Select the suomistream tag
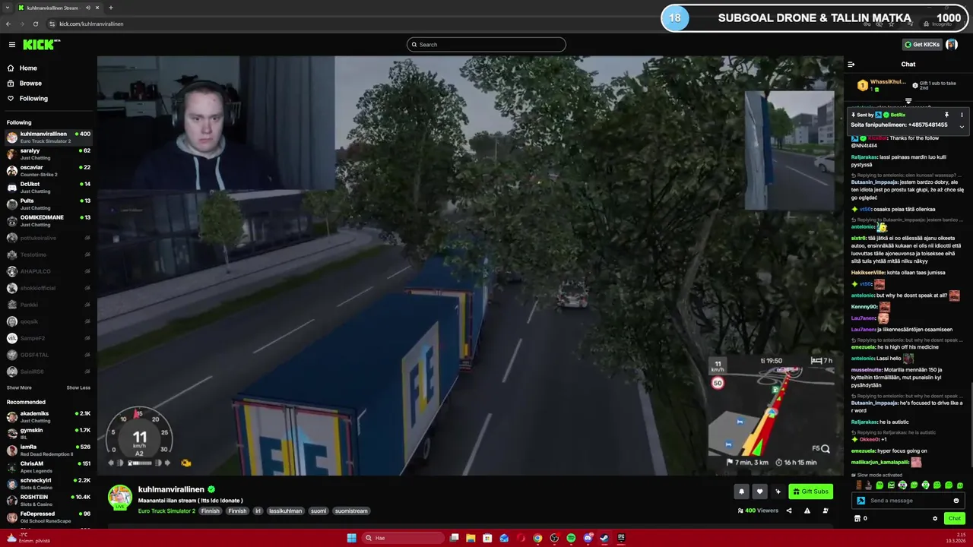Screen dimensions: 973x547 (x=351, y=511)
